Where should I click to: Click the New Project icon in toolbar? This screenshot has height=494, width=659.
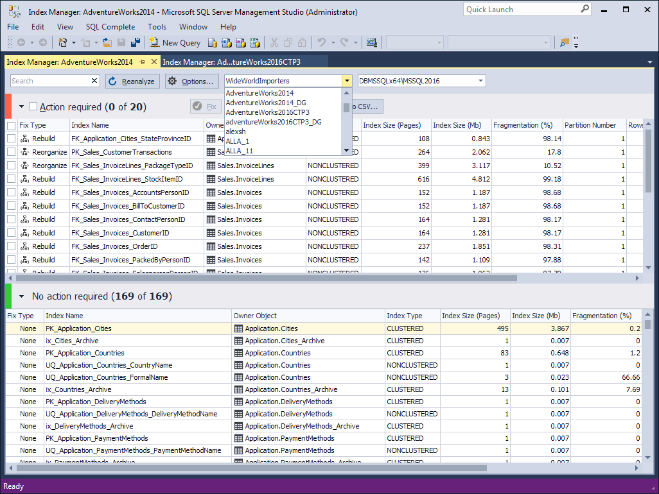[62, 42]
